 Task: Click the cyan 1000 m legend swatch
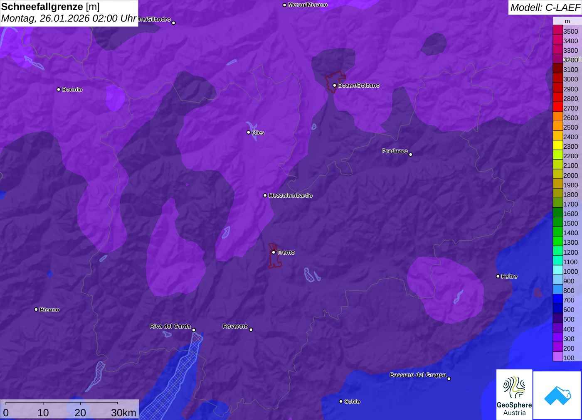[x=557, y=271]
